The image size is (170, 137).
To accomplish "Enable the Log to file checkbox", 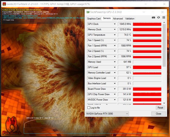I will [x=89, y=108].
